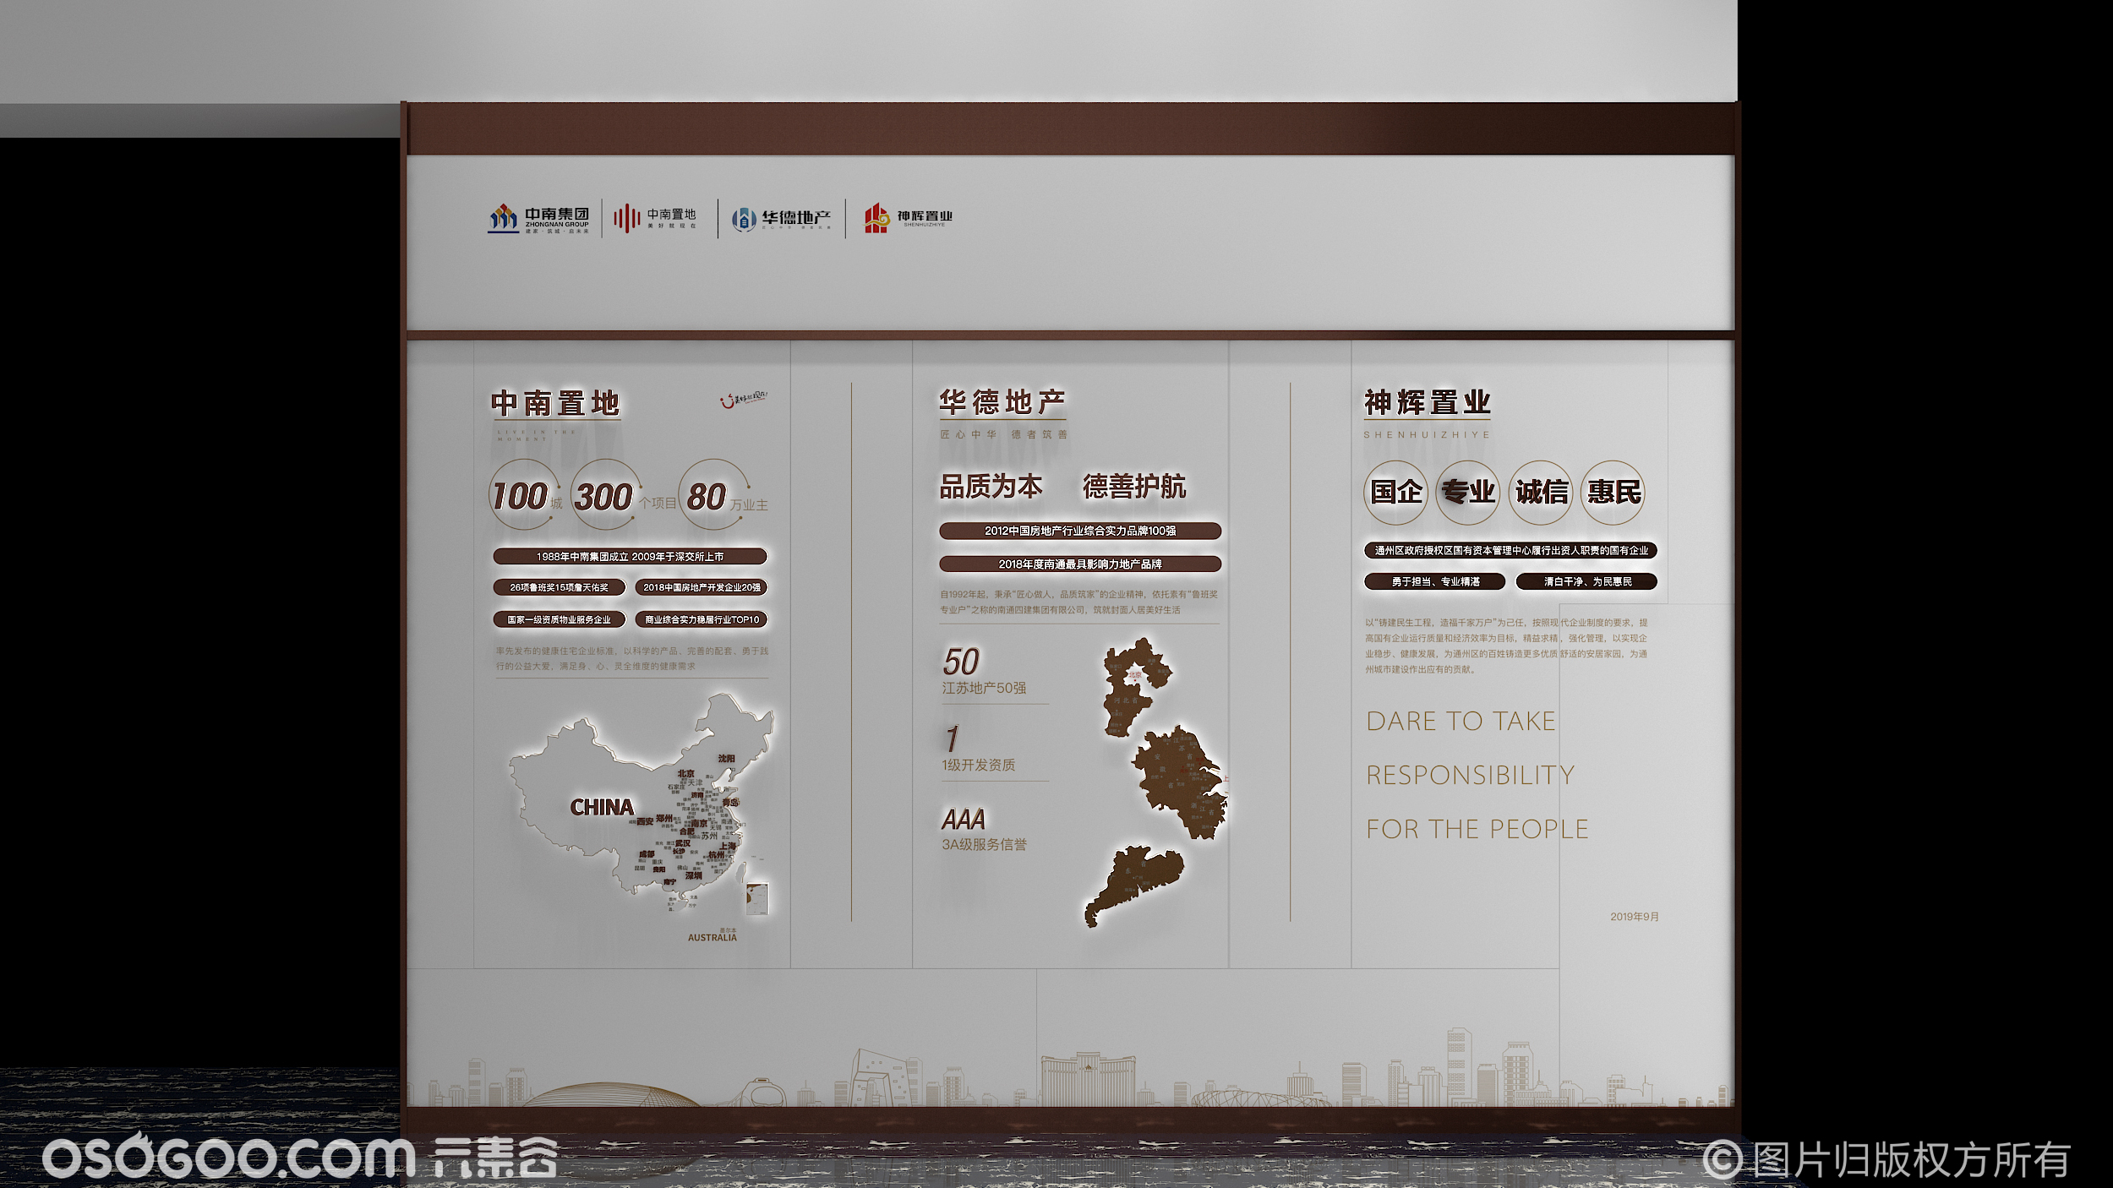Click the 2019年9月 date text
This screenshot has width=2113, height=1188.
(x=1635, y=917)
